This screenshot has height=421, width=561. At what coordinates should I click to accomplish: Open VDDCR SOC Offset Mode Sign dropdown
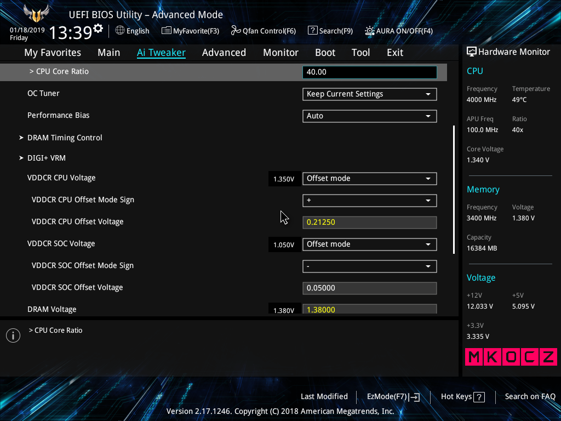[x=370, y=266]
